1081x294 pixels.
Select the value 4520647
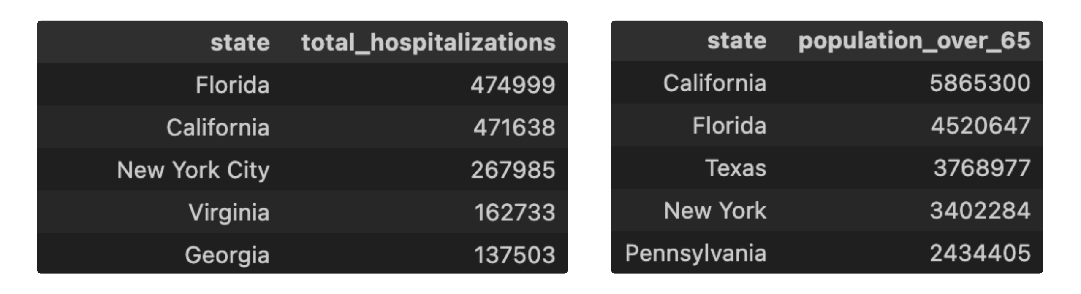pyautogui.click(x=981, y=126)
